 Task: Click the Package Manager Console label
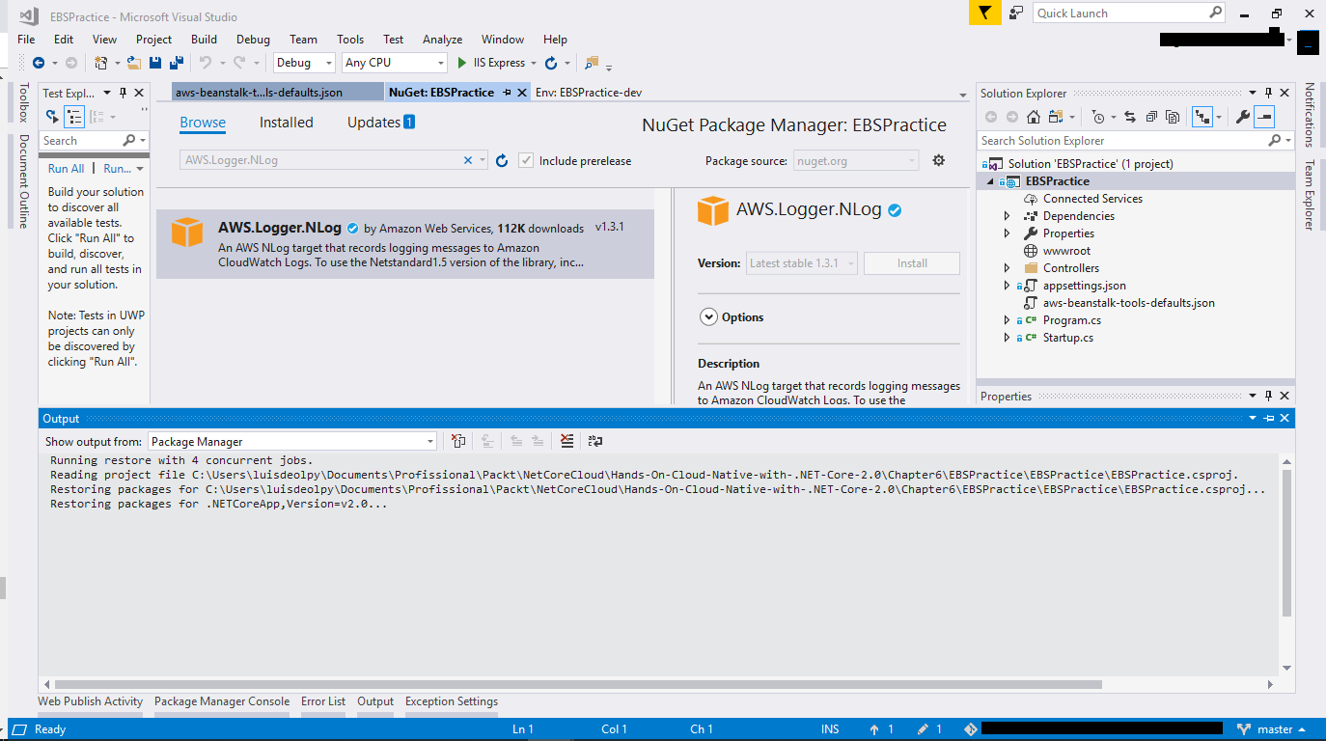(221, 701)
